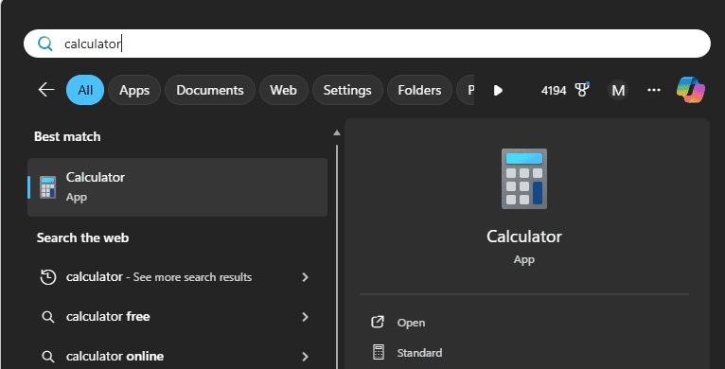Expand the 'calculator' web result chevron
Image resolution: width=725 pixels, height=369 pixels.
[305, 277]
